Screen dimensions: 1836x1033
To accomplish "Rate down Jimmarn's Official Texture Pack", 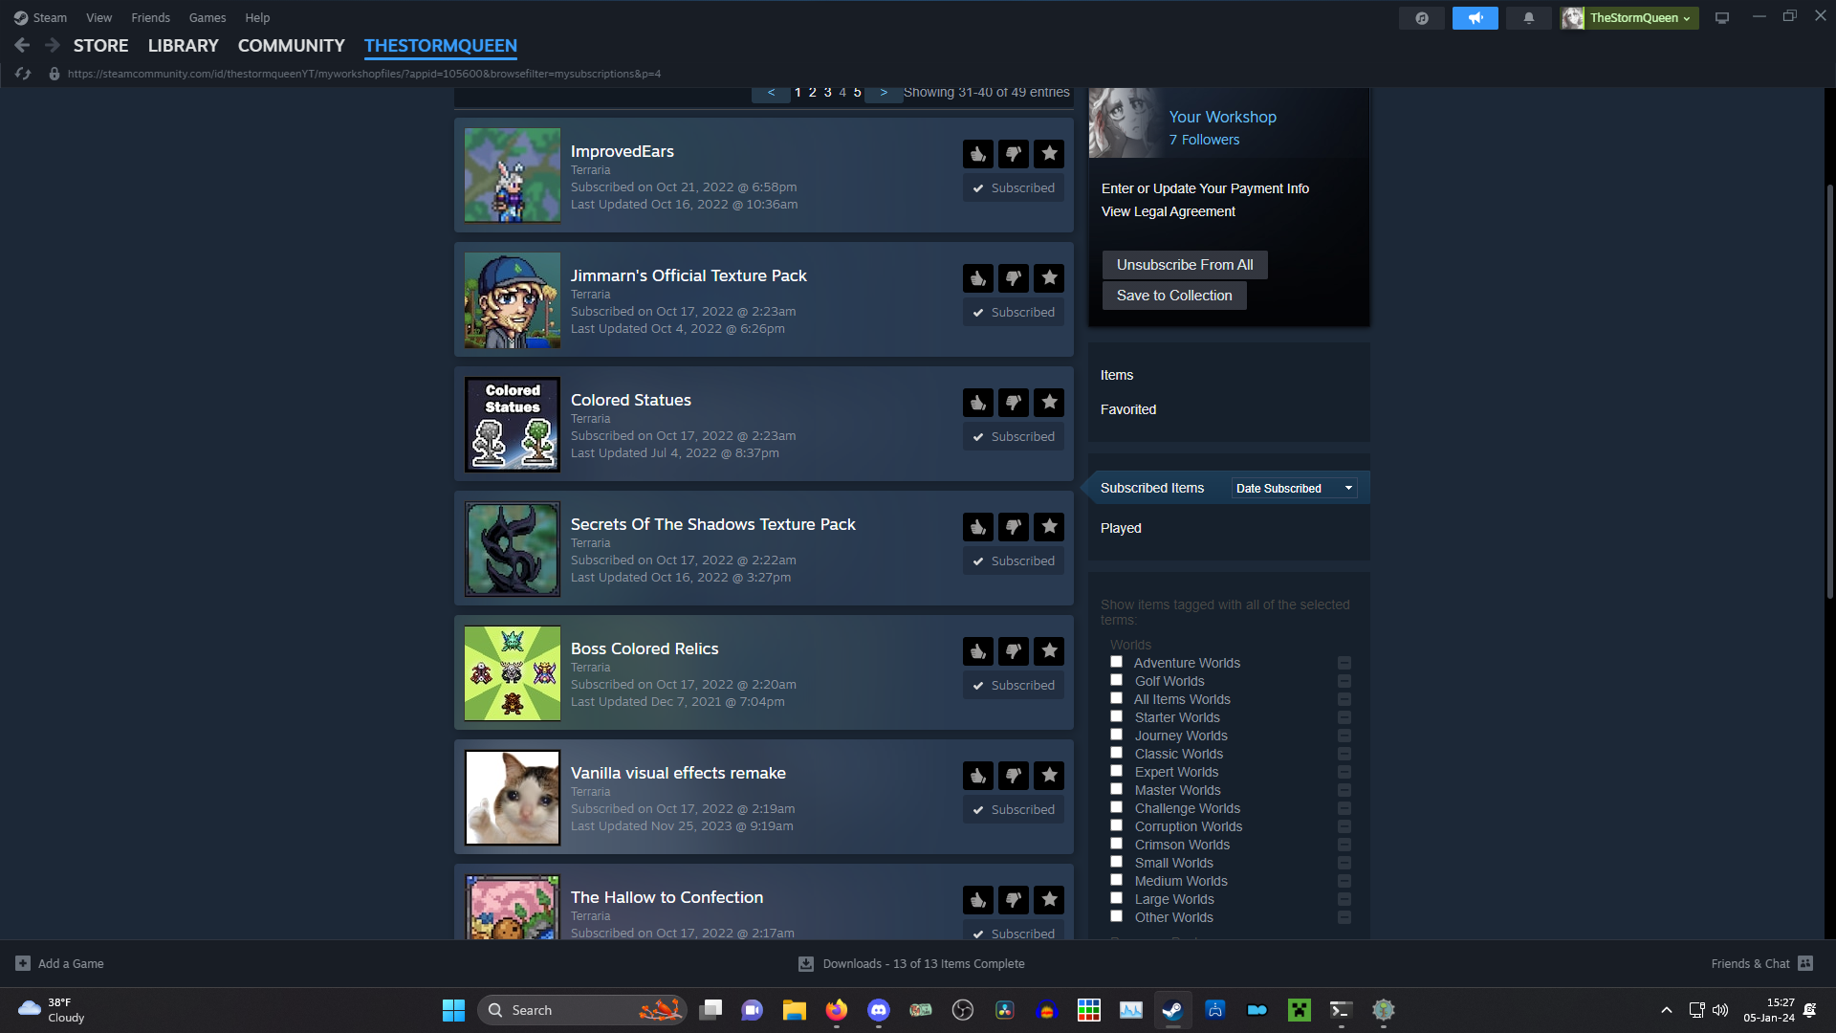I will [x=1014, y=278].
